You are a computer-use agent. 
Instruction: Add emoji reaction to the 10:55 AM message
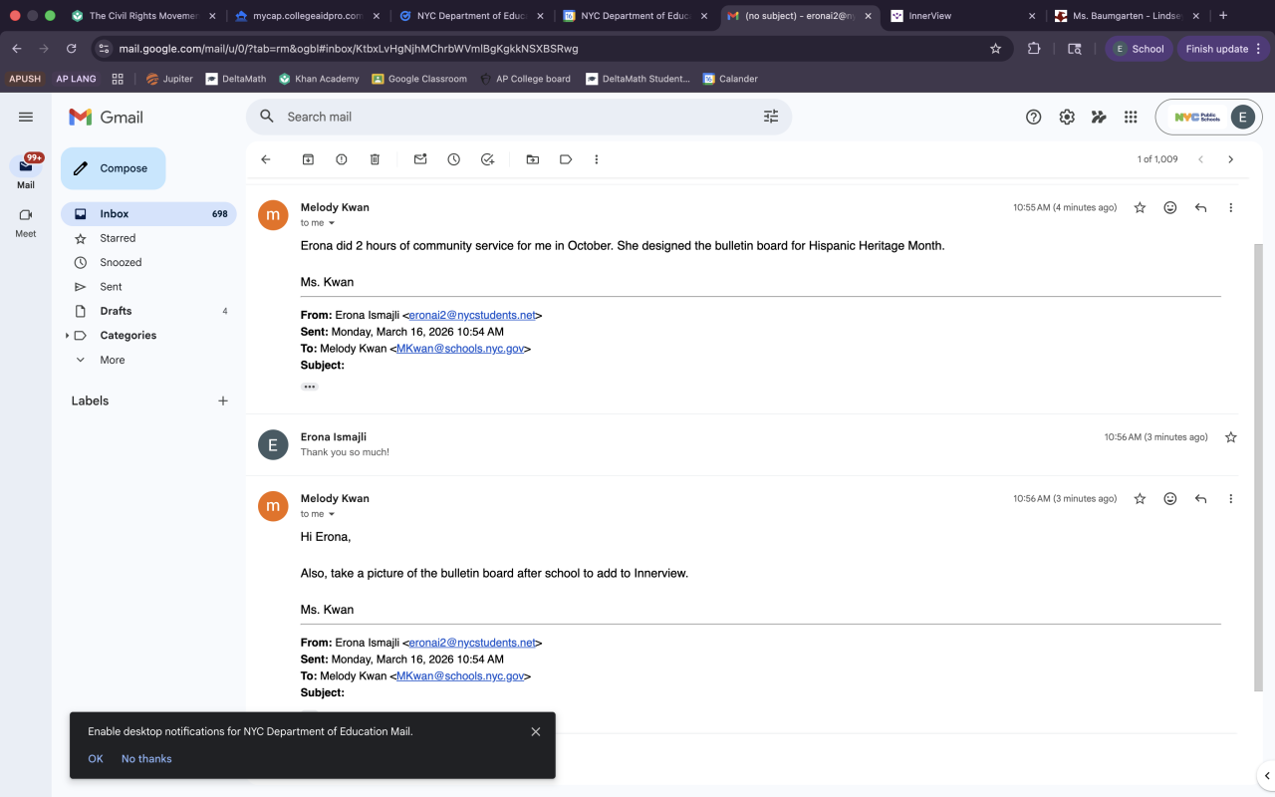(x=1170, y=207)
